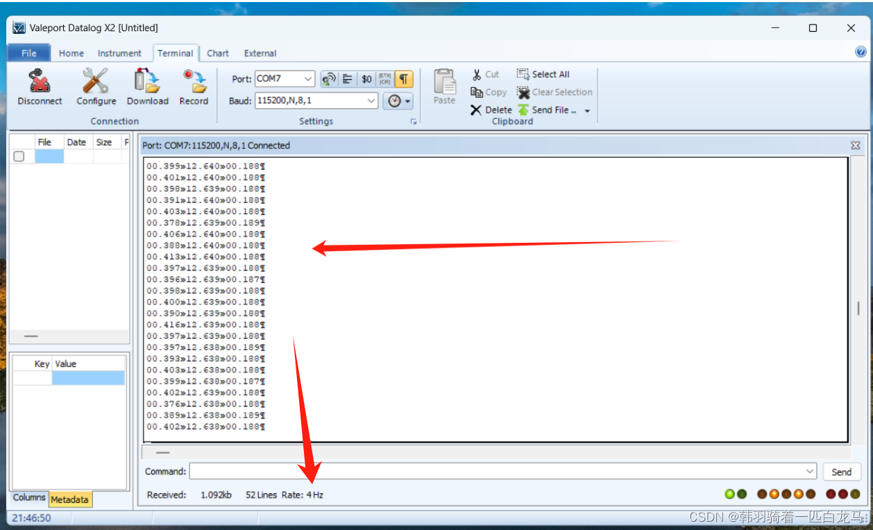Click the Value column header
This screenshot has width=873, height=530.
tap(88, 364)
